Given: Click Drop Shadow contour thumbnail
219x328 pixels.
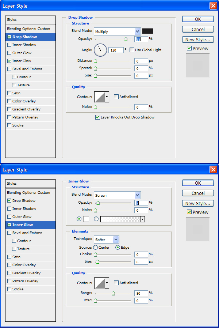Looking at the screenshot, I should tap(100, 97).
